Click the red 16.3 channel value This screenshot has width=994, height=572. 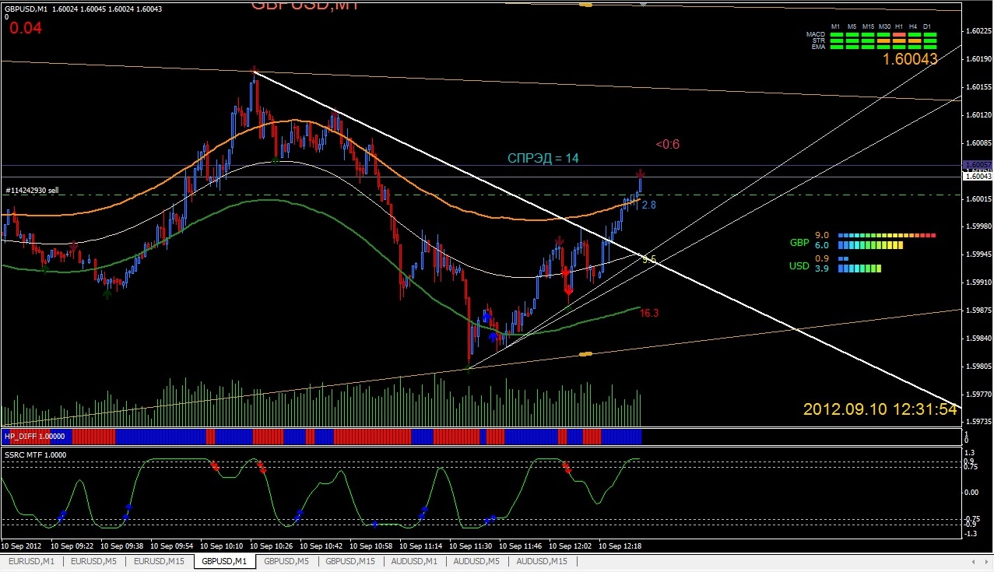(x=649, y=313)
